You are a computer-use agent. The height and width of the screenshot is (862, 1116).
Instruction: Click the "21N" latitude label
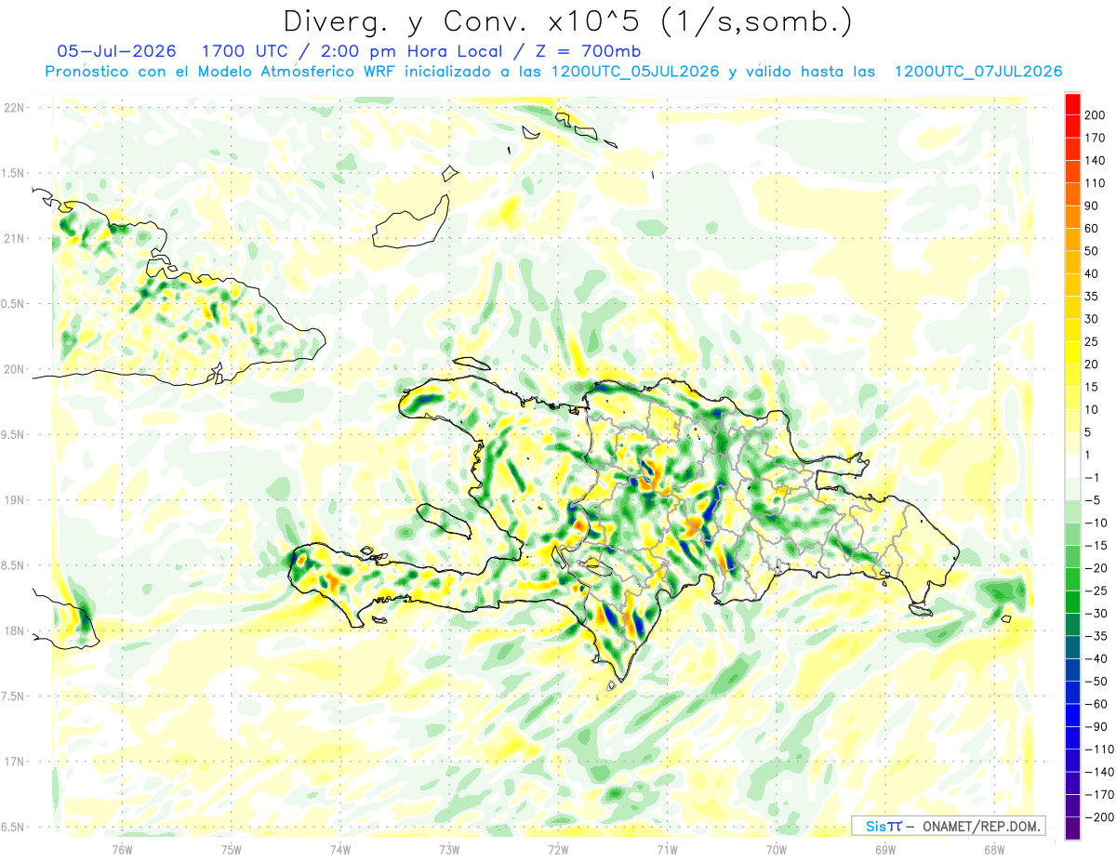[14, 238]
